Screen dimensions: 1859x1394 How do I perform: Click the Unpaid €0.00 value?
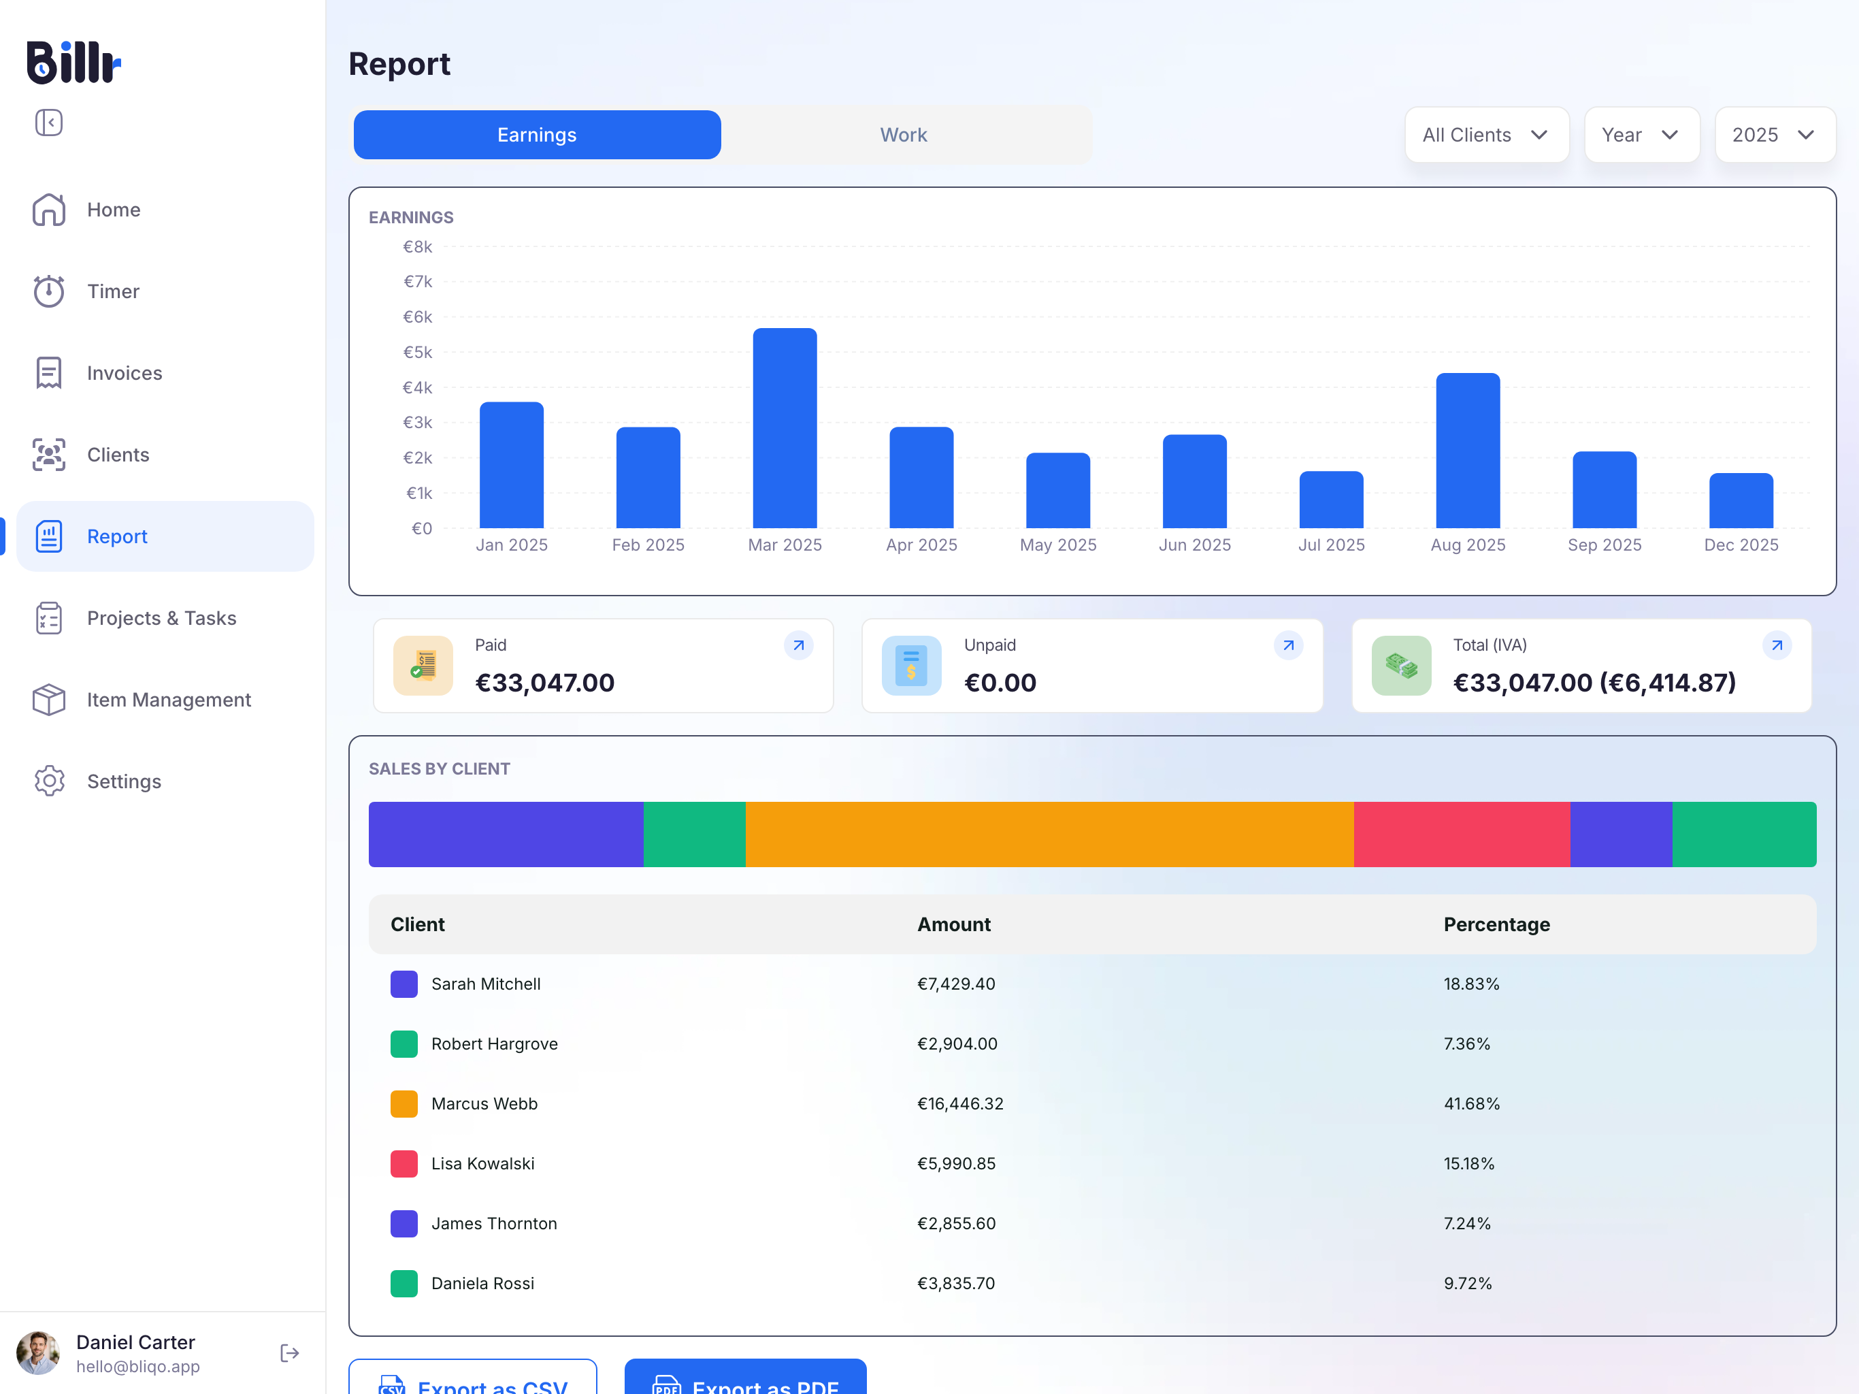[1000, 683]
